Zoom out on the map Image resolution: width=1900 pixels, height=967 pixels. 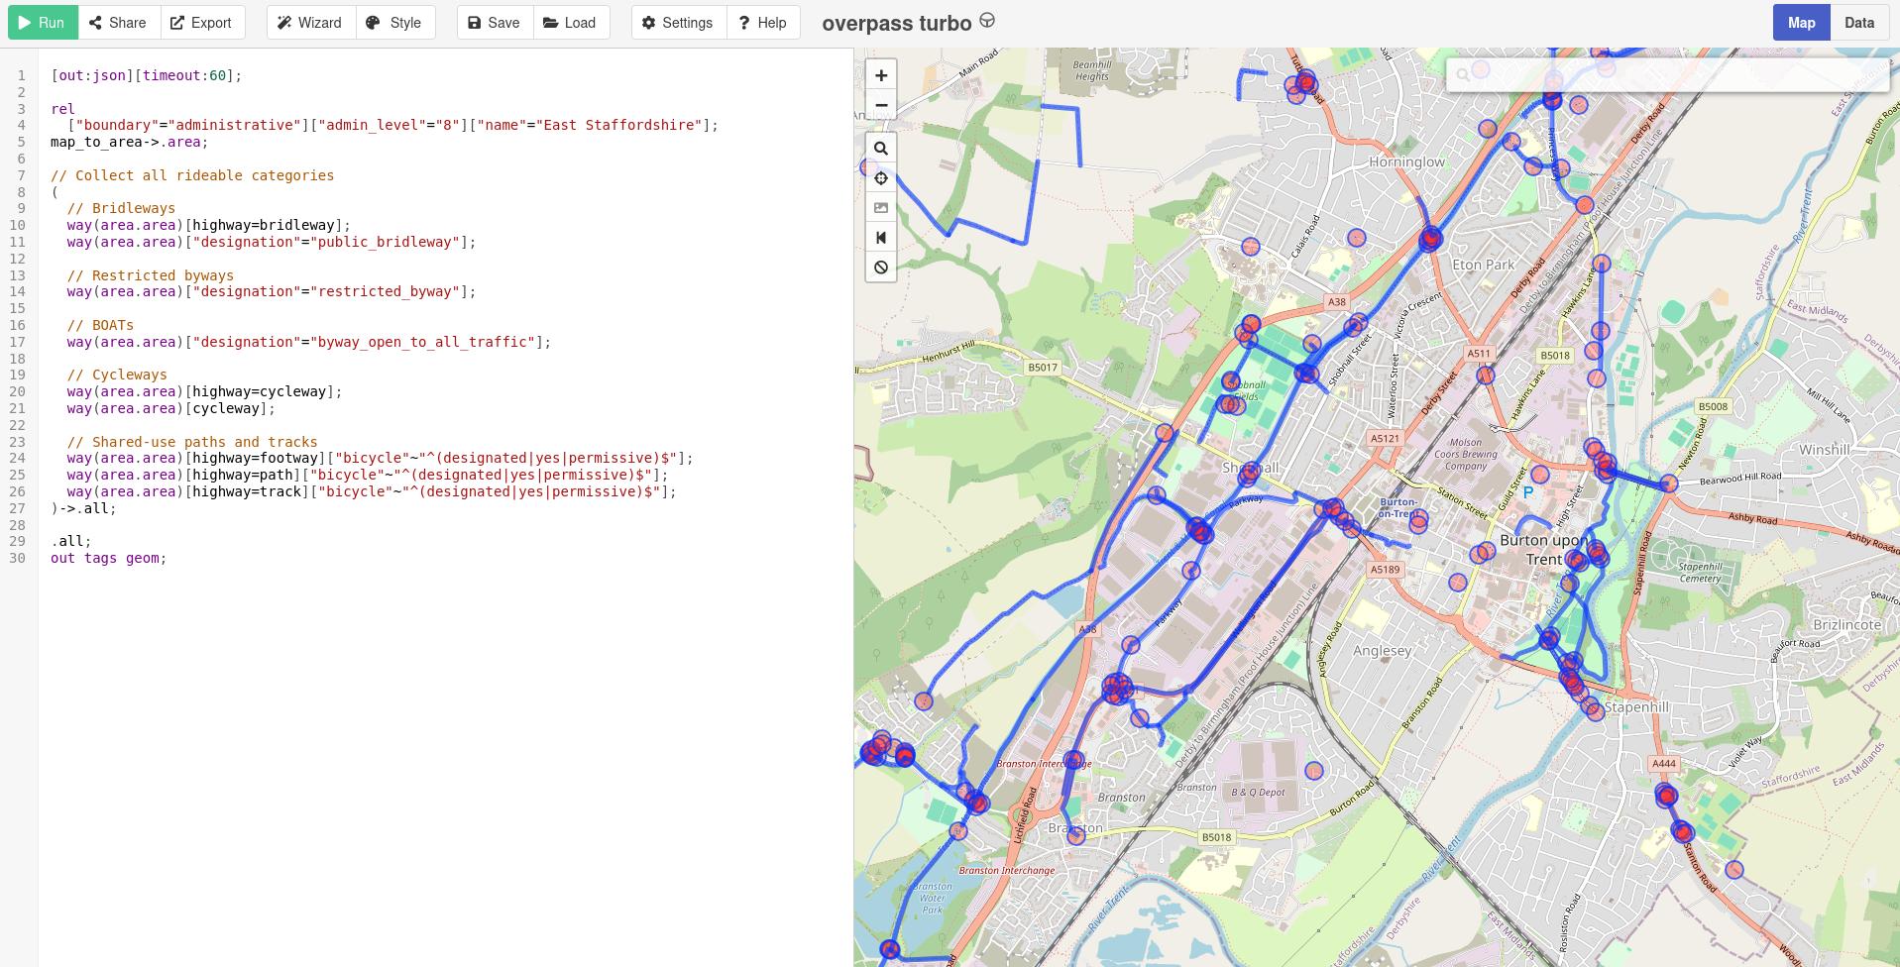880,105
